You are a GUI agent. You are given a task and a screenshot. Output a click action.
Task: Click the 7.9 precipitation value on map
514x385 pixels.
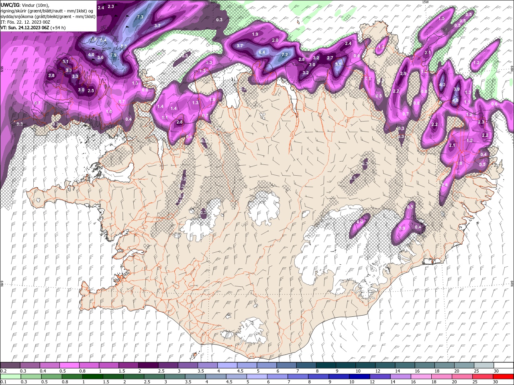coord(113,55)
